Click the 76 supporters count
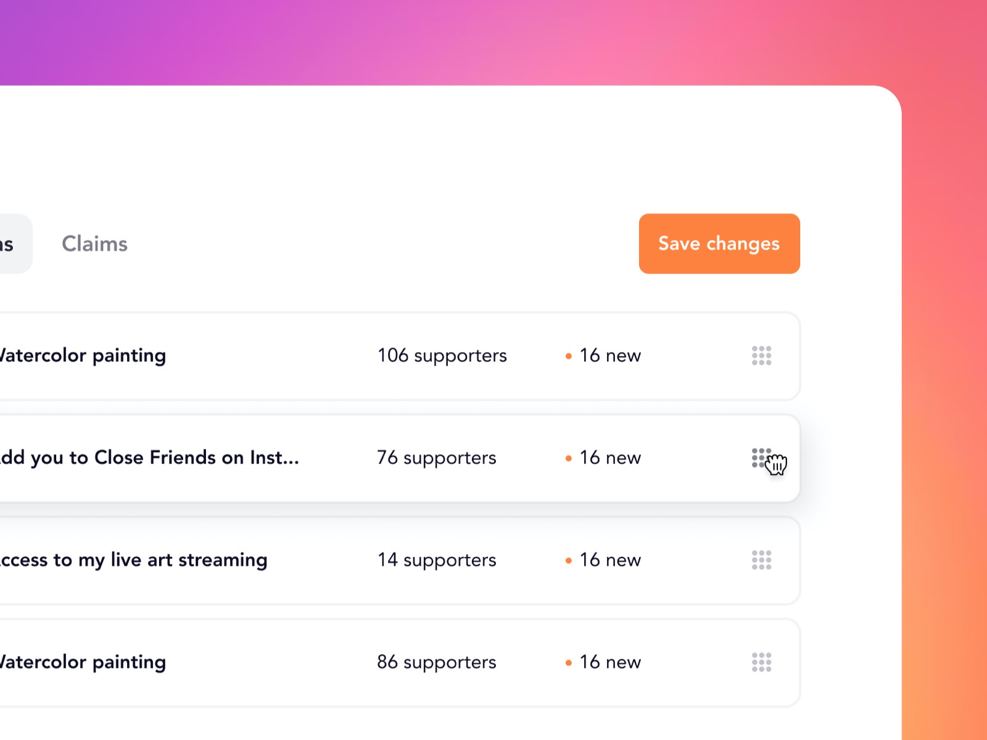This screenshot has width=987, height=740. click(x=436, y=458)
